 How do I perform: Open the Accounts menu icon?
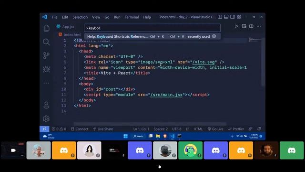tap(46, 105)
